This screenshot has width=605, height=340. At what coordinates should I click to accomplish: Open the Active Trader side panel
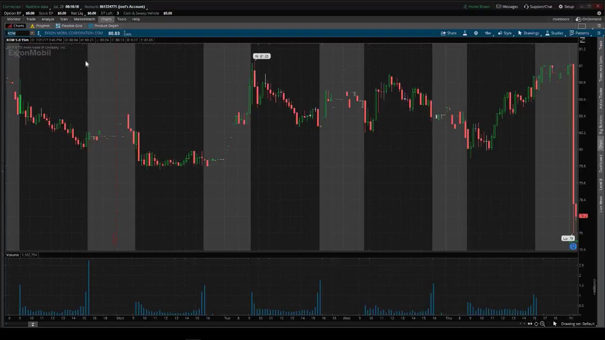pyautogui.click(x=601, y=98)
